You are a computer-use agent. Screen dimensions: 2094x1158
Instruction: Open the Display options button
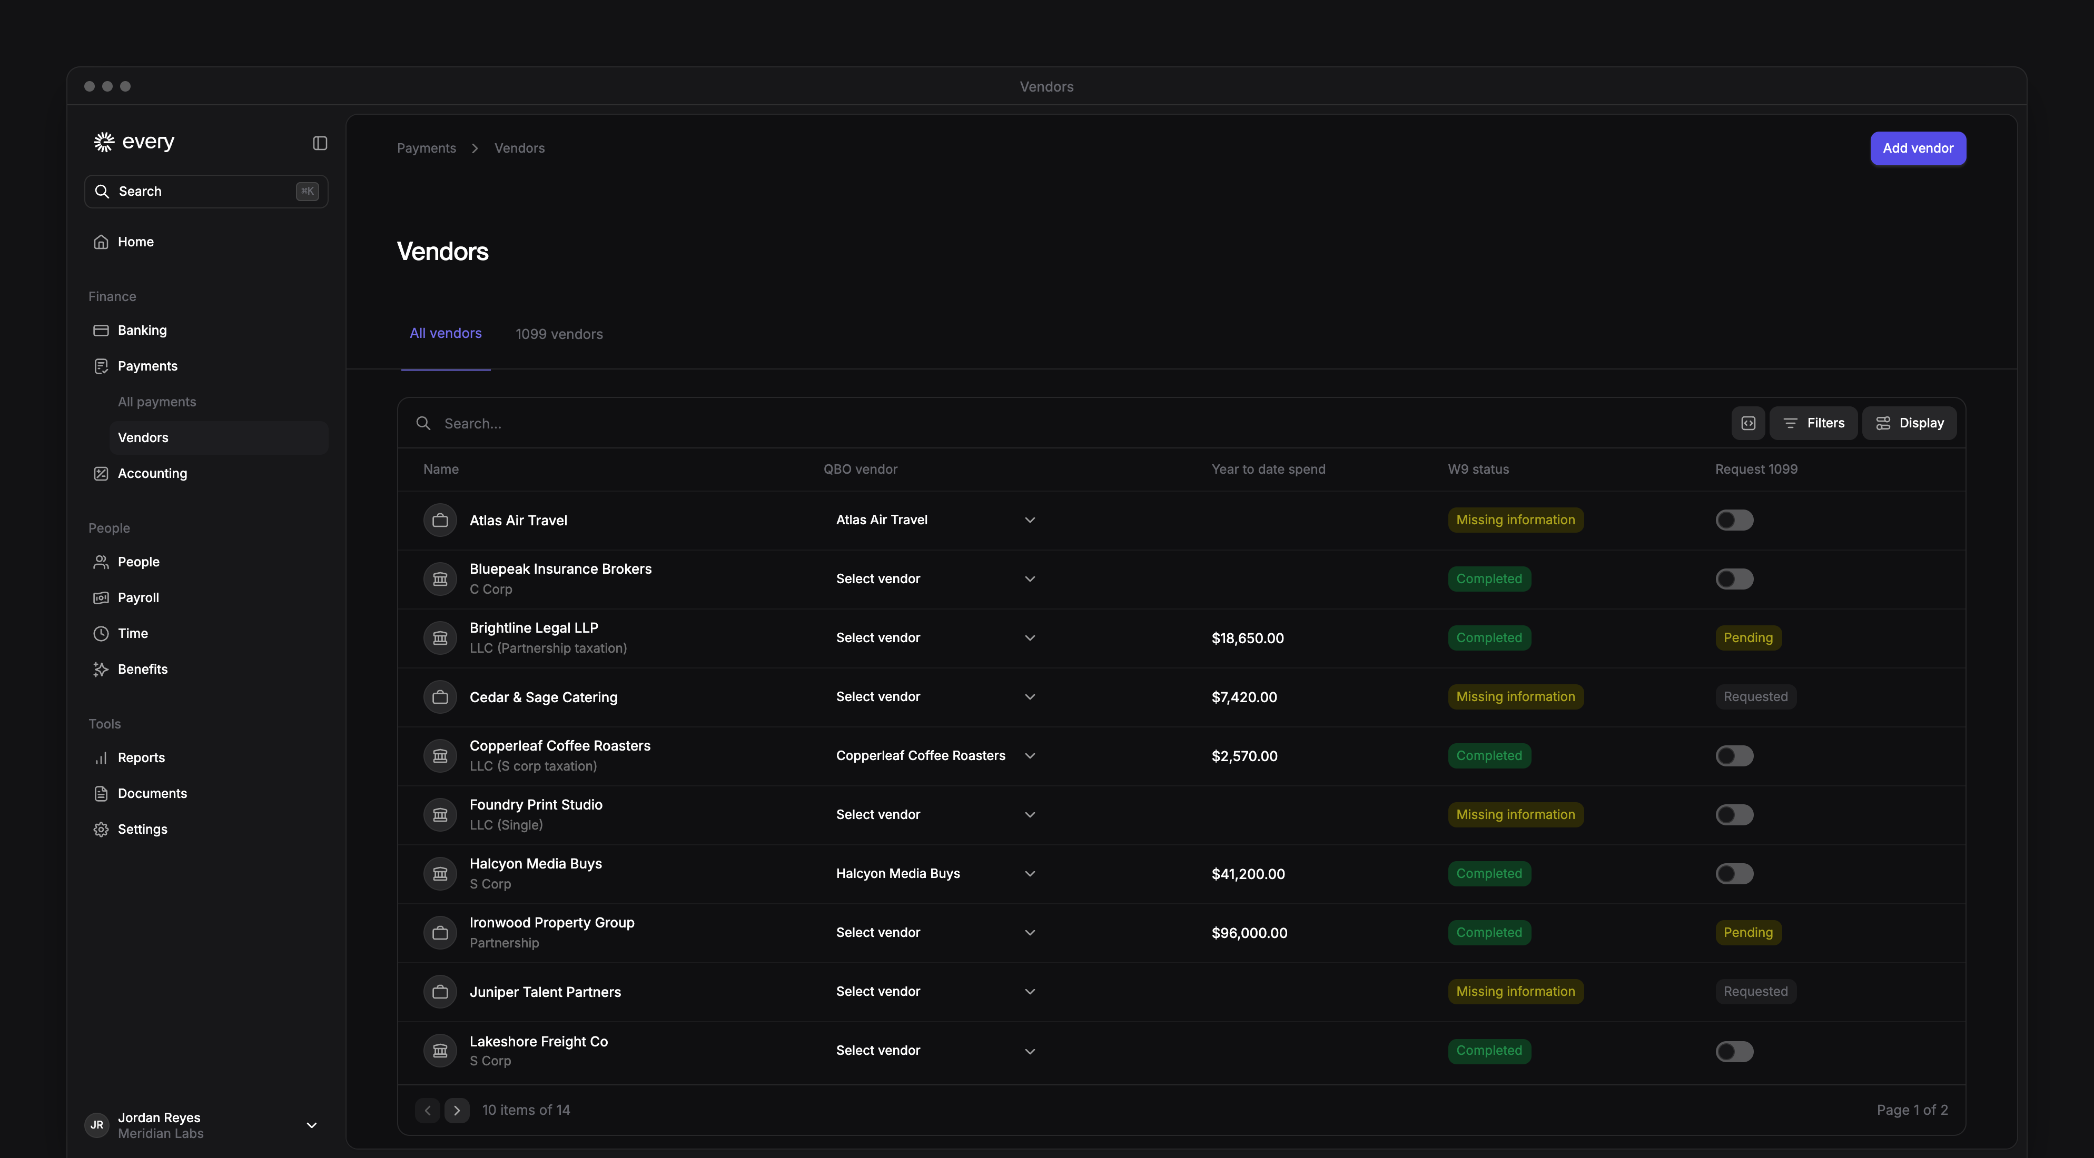pyautogui.click(x=1909, y=423)
